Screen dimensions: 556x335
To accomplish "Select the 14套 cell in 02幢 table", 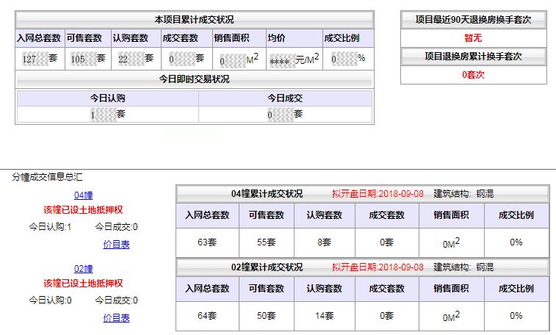I will point(324,315).
